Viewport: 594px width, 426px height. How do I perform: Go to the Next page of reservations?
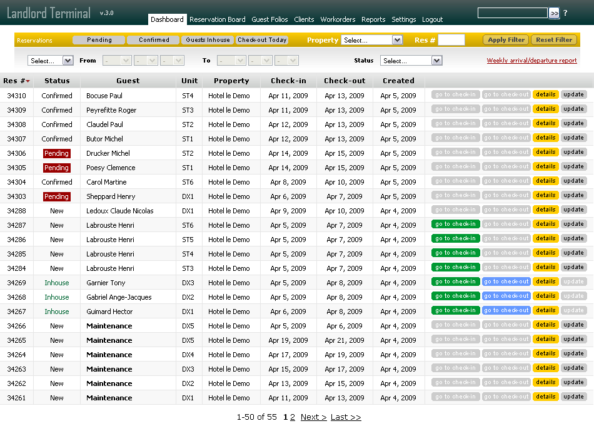(x=313, y=417)
